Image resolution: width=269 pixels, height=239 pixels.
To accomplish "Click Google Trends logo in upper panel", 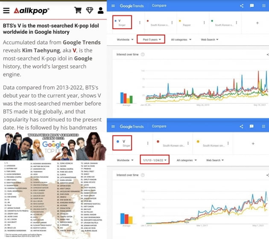I will pos(132,6).
